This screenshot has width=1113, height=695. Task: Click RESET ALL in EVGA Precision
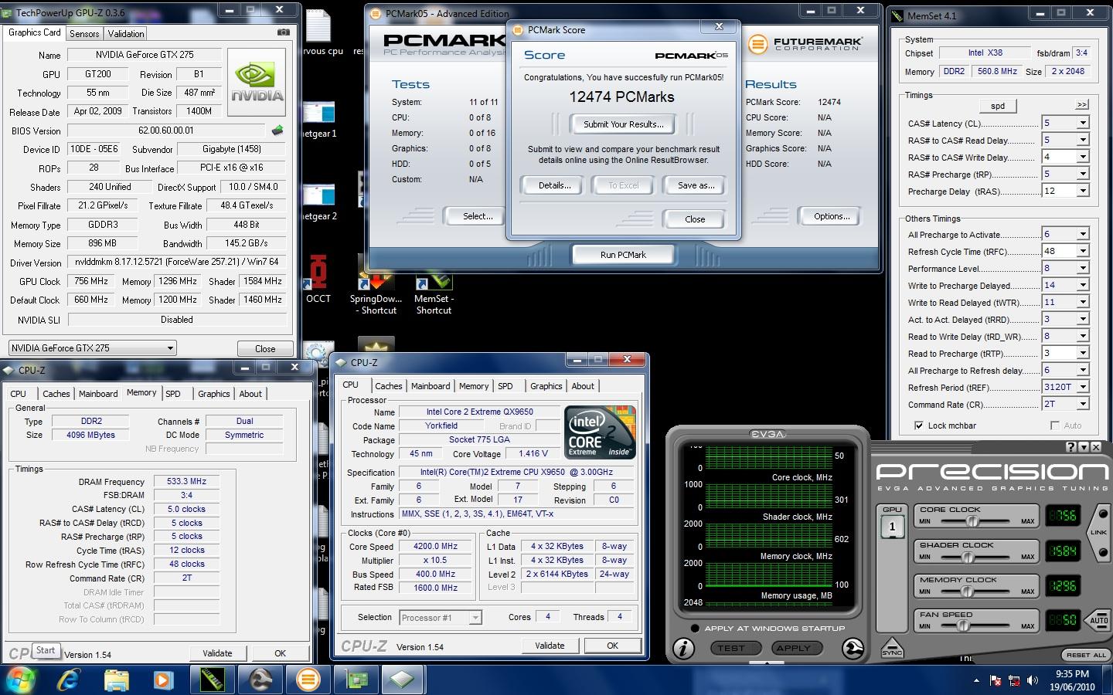[1086, 655]
